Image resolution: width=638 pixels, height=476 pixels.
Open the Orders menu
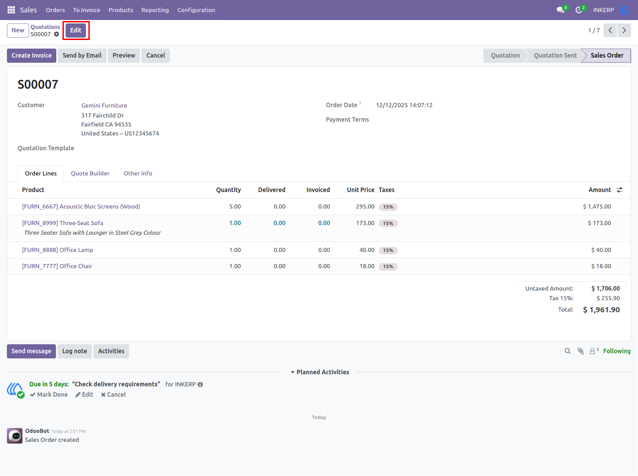55,10
